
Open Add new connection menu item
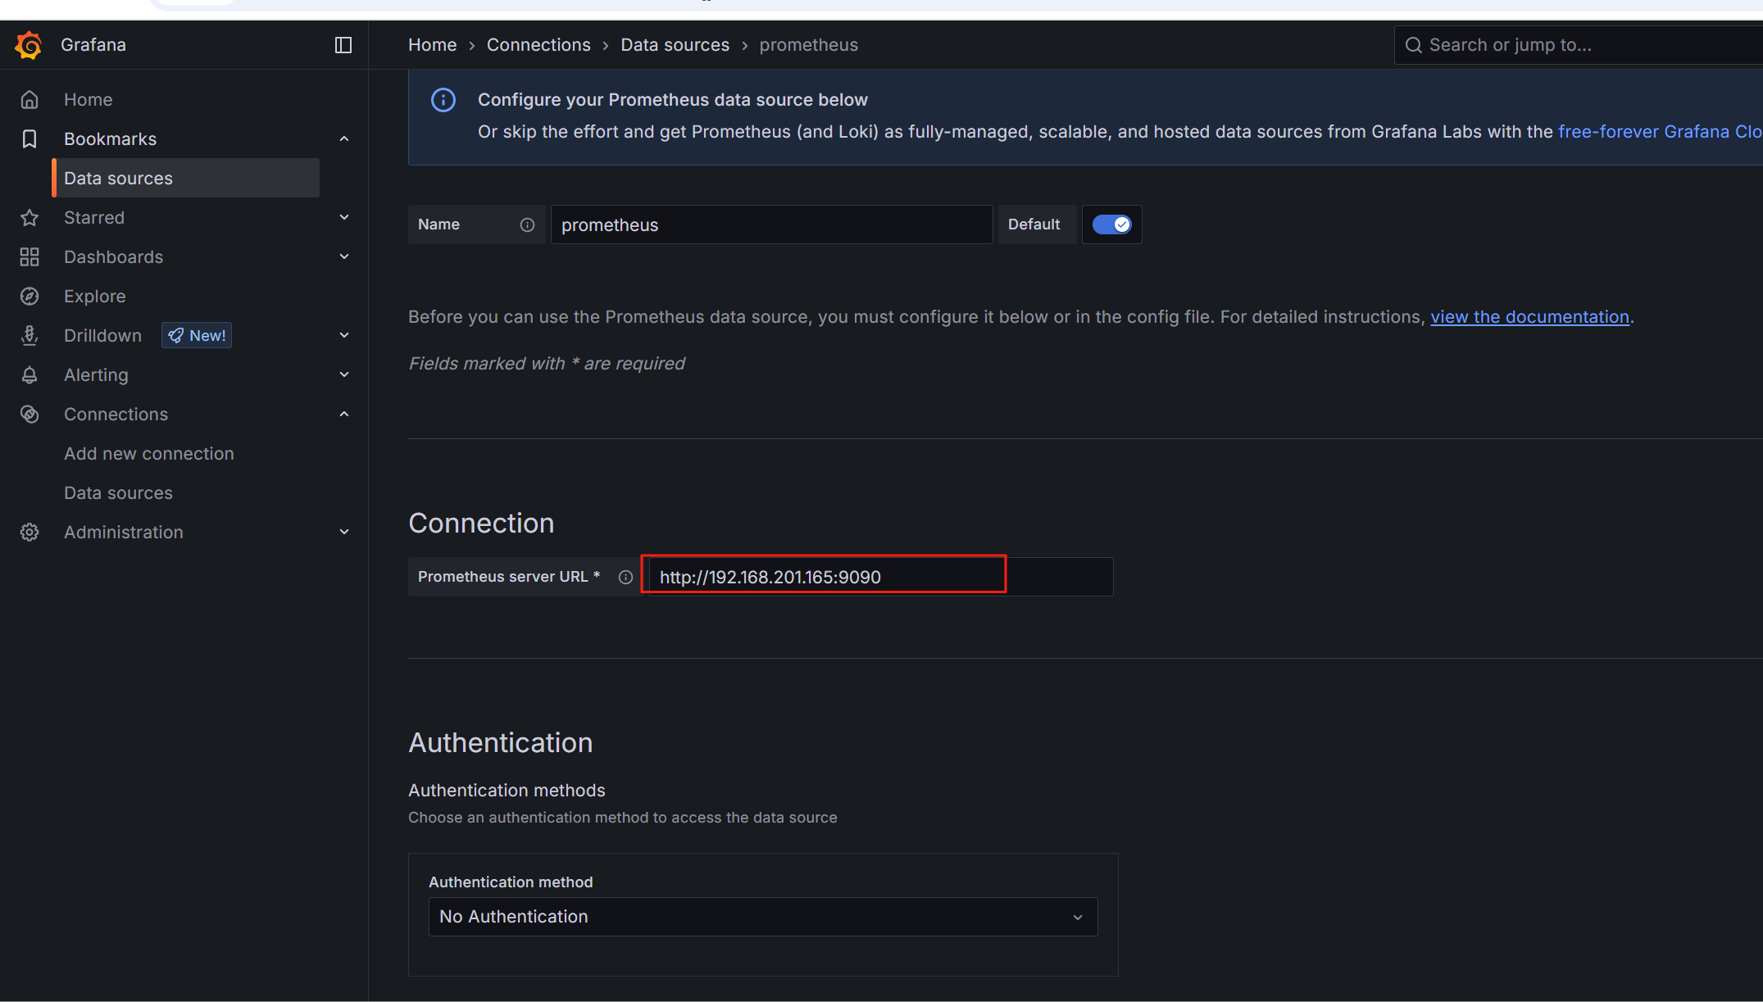(149, 454)
